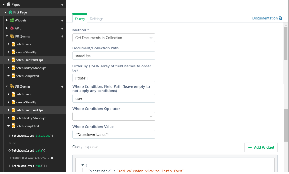Open the Where Condition Operator dropdown
Screen dimensions: 289x174
(x=114, y=117)
